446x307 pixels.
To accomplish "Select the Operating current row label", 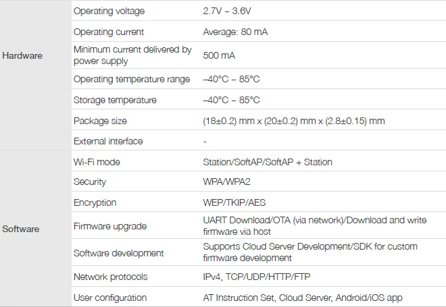I will tap(109, 32).
